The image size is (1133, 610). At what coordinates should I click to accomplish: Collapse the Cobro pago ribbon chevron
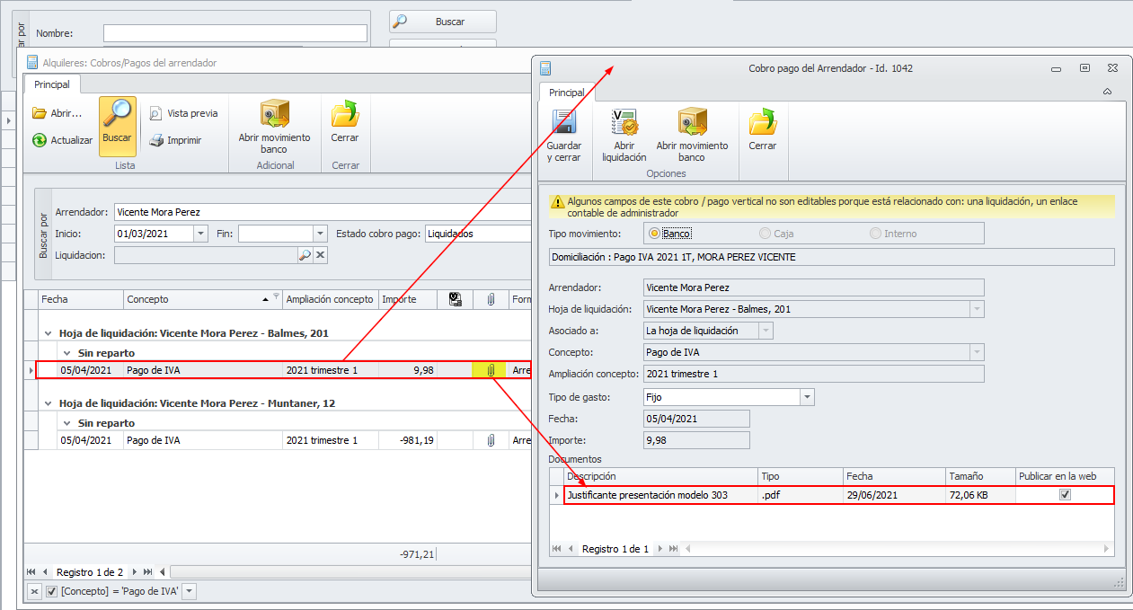coord(1107,92)
